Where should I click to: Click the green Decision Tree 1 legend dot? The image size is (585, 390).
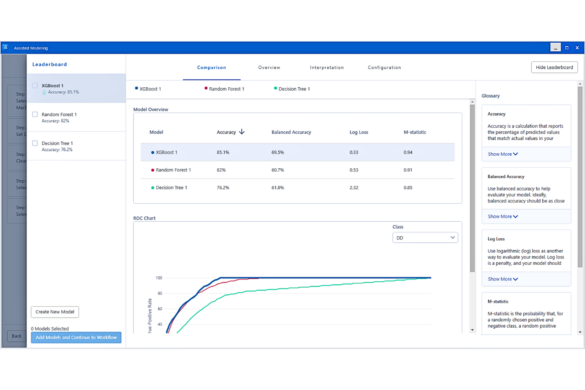tap(275, 89)
